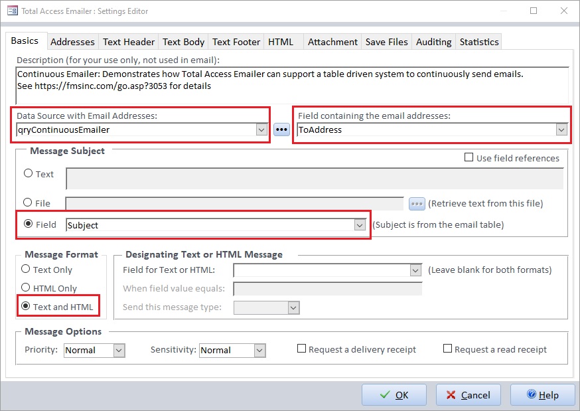Open the Text Body tab
580x411 pixels.
coord(184,42)
